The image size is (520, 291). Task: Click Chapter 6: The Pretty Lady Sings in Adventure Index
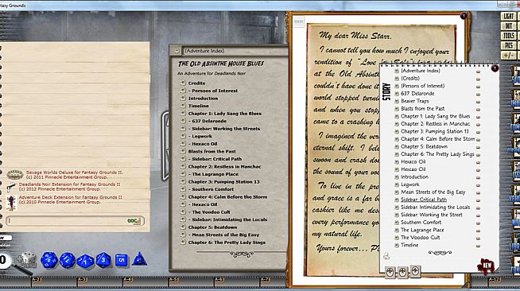click(x=227, y=242)
